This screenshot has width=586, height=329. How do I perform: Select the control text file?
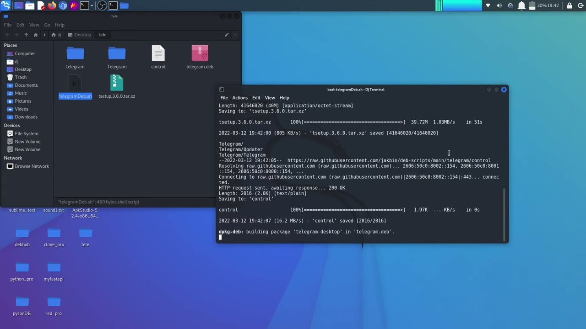[158, 58]
